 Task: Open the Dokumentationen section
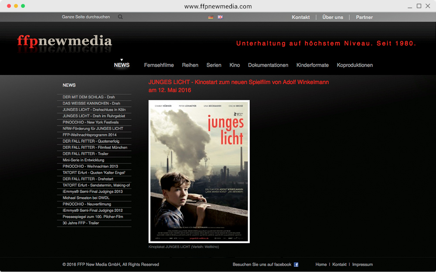(268, 65)
